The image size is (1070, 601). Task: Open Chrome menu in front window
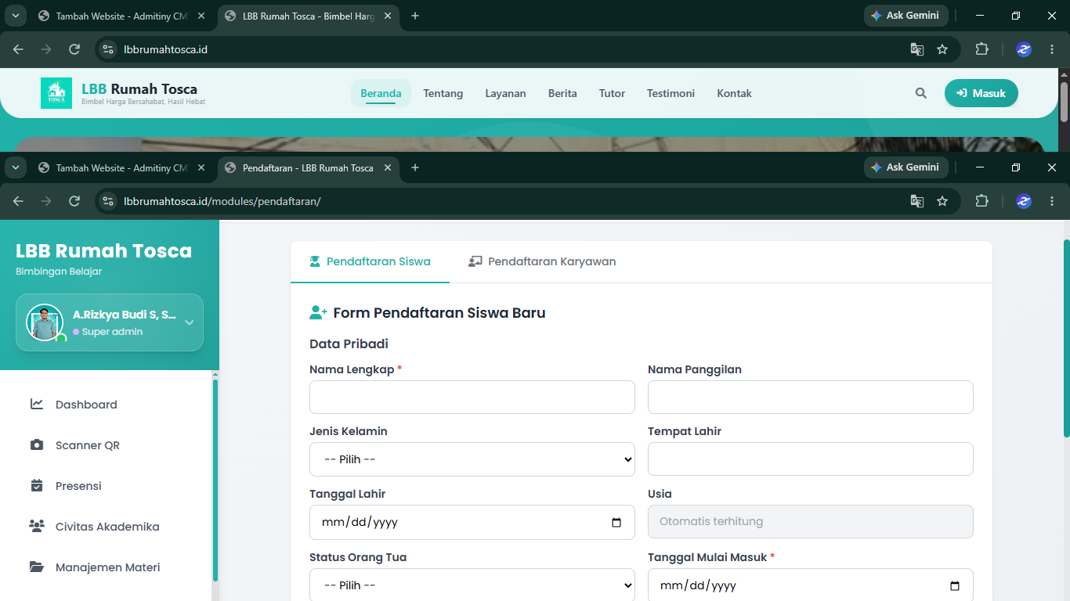[1051, 201]
